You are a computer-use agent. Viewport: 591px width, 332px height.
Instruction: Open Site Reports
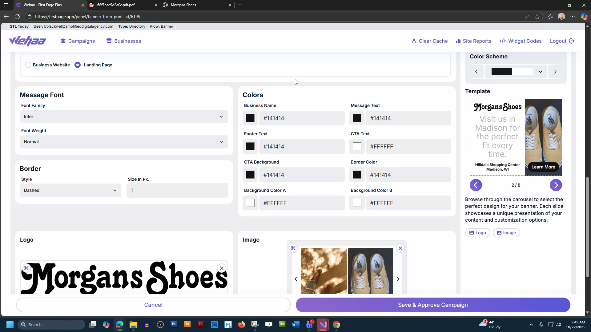coord(473,41)
